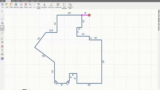Viewport: 160px width, 90px height.
Task: Click the greyed Redo arrow
Action: [x=34, y=4]
